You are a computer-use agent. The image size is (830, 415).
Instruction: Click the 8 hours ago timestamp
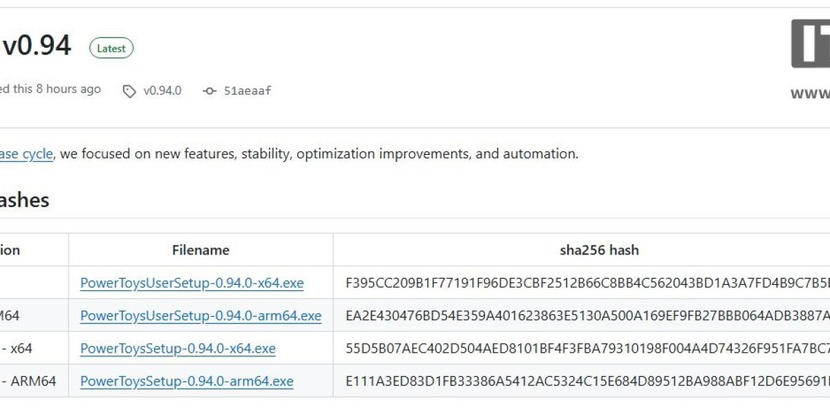68,89
